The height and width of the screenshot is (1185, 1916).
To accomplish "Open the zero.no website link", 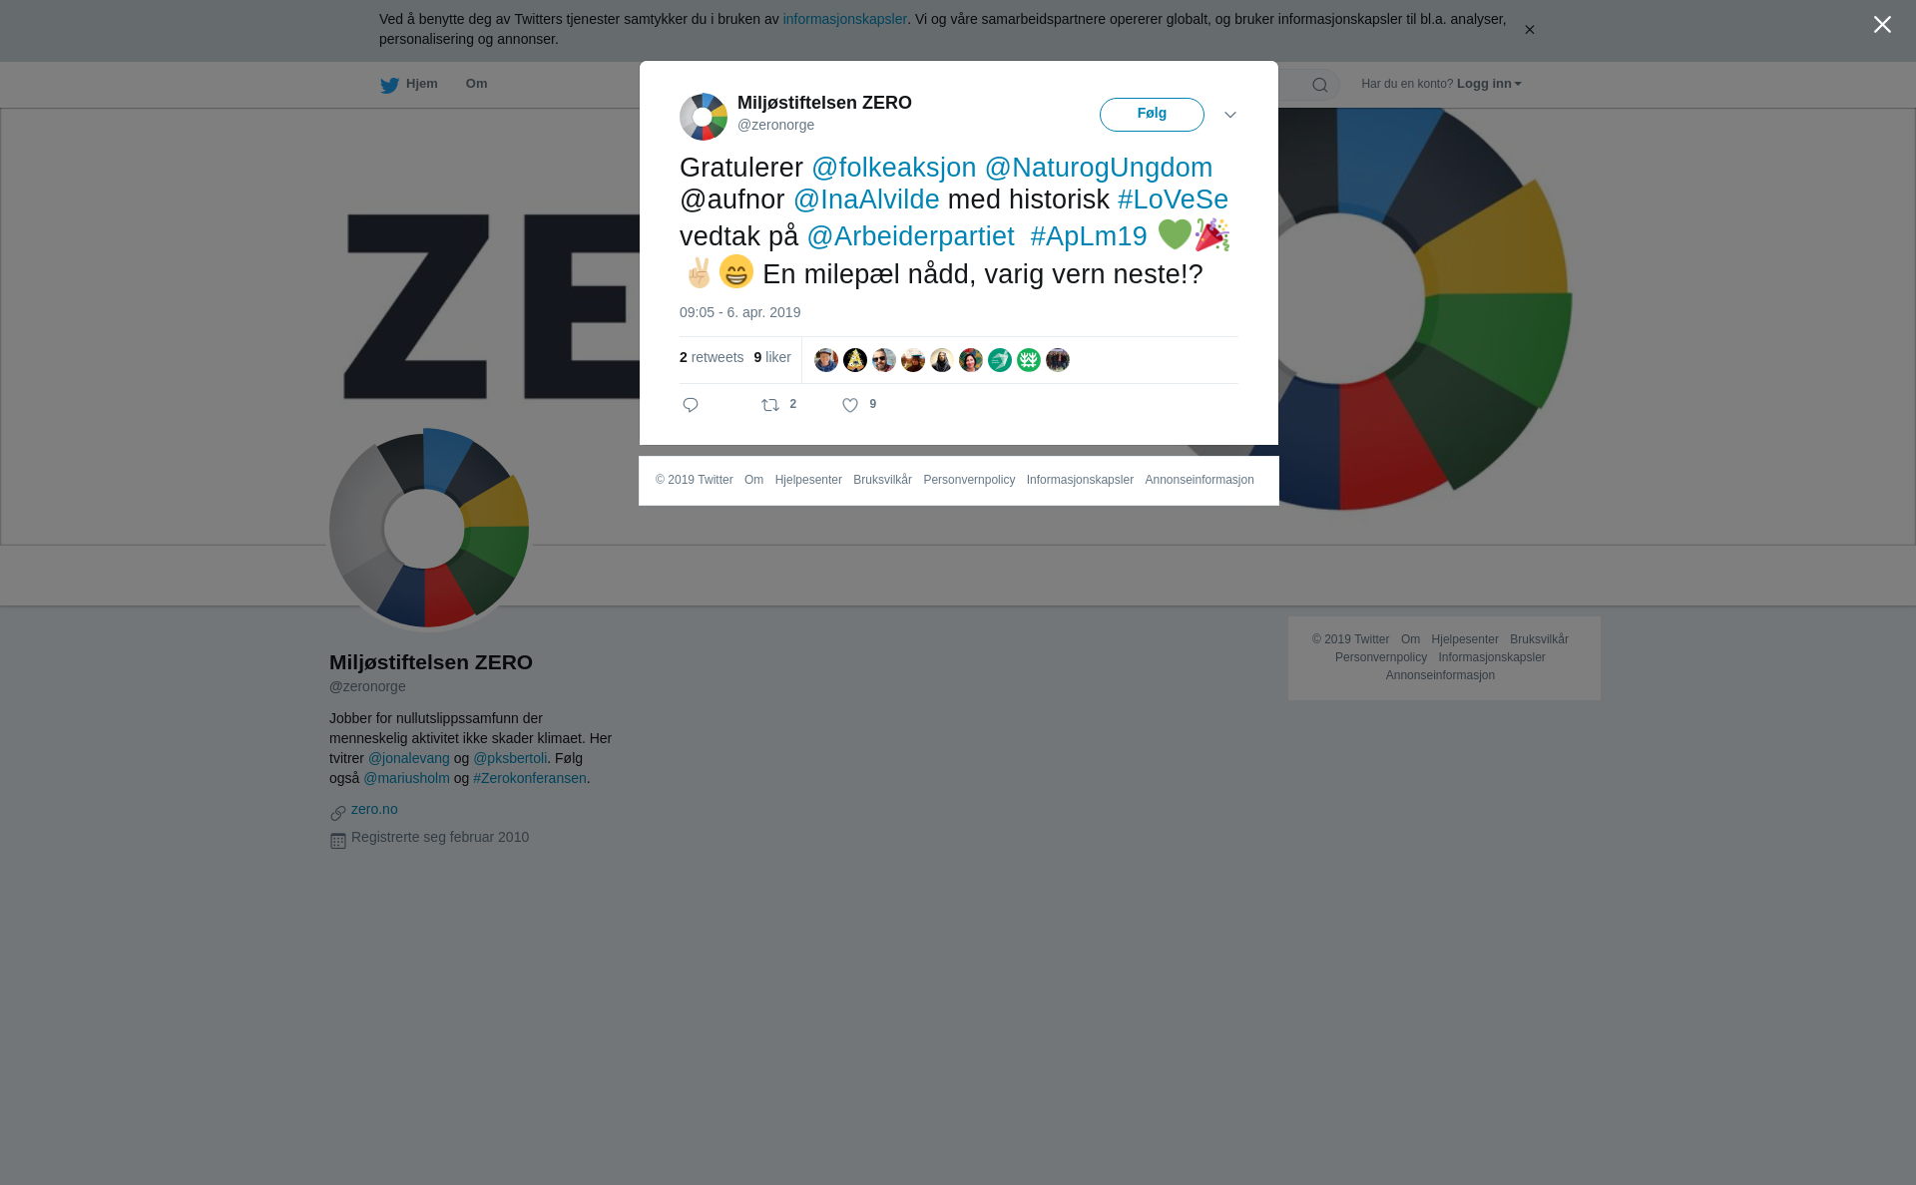I will [374, 809].
